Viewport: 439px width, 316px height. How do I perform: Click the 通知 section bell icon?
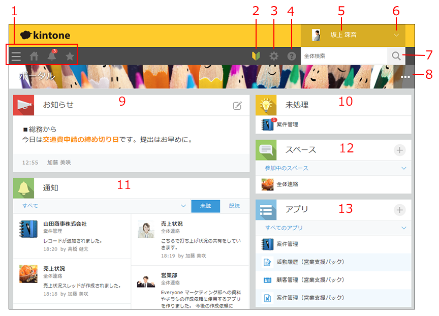pyautogui.click(x=23, y=188)
